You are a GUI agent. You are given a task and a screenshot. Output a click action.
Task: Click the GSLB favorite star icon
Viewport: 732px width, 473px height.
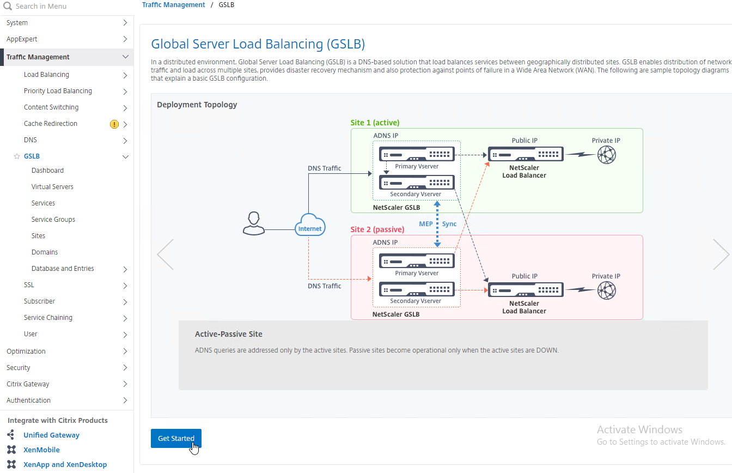coord(17,156)
